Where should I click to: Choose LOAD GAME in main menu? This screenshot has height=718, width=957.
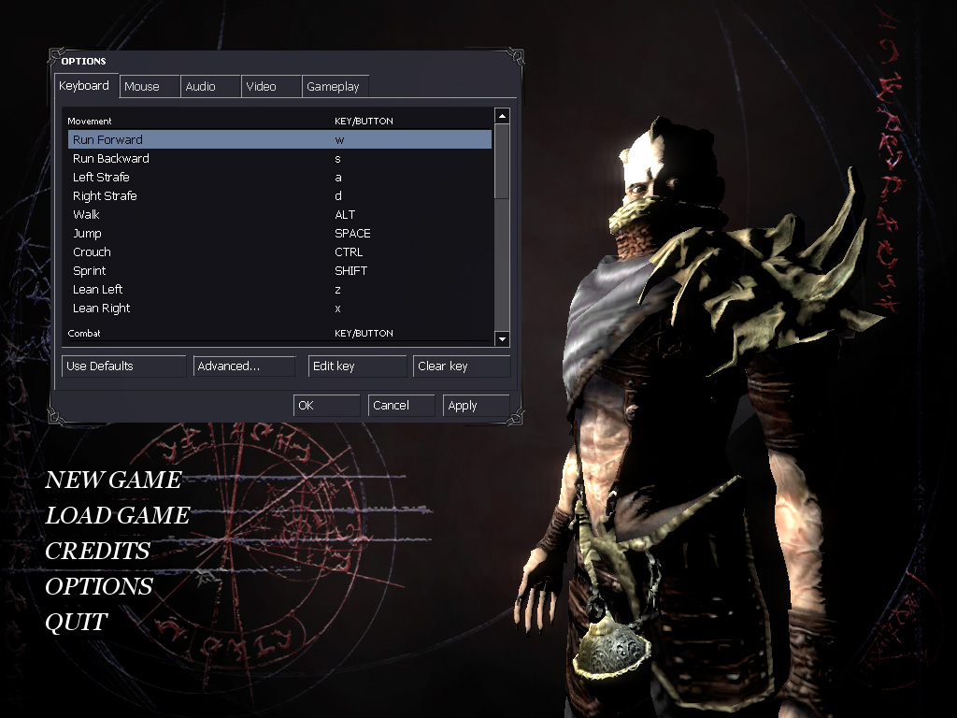118,515
